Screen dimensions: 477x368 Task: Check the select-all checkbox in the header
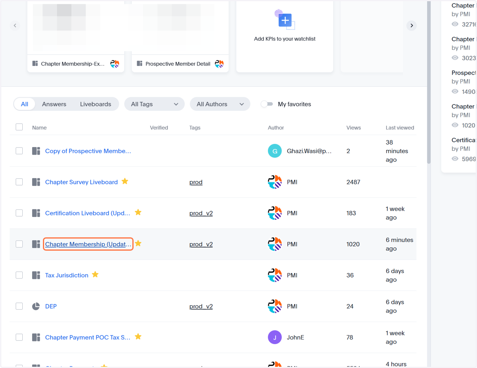click(x=19, y=127)
